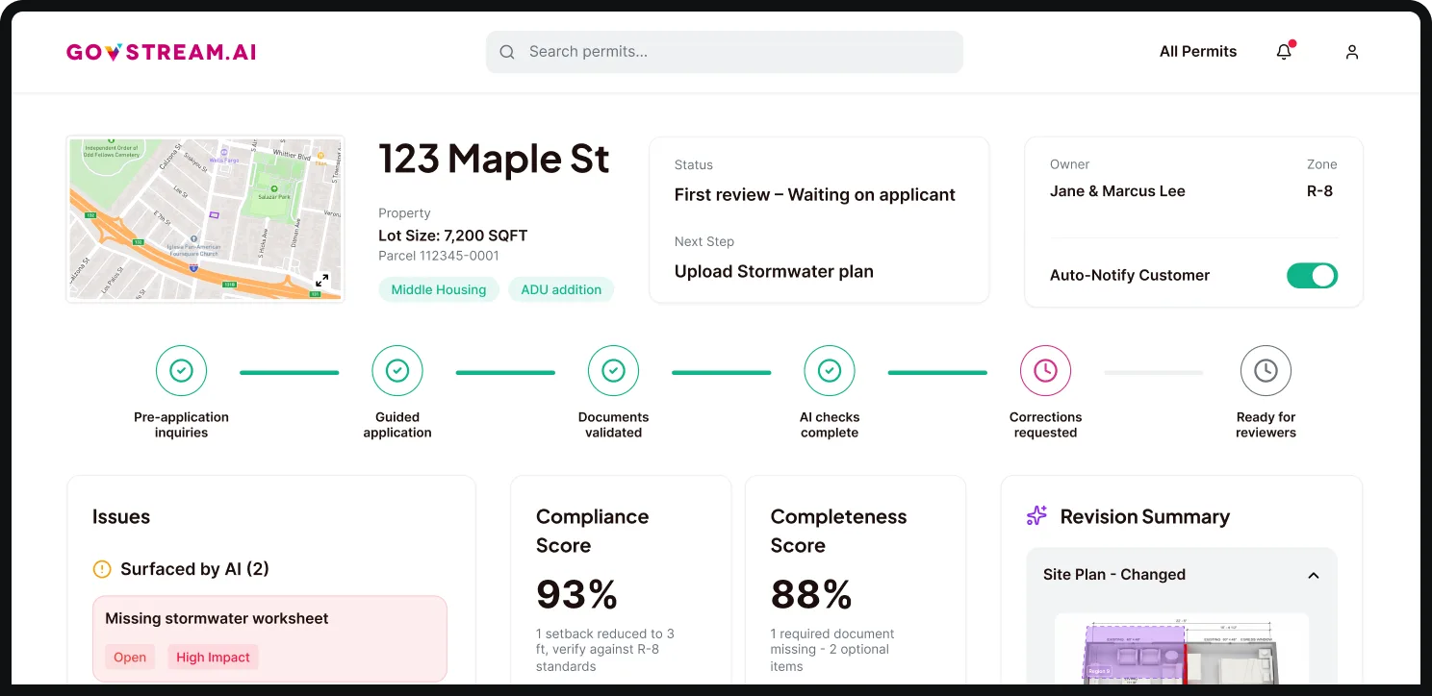Image resolution: width=1432 pixels, height=696 pixels.
Task: Click inside the 'Search permits' field
Action: (x=724, y=52)
